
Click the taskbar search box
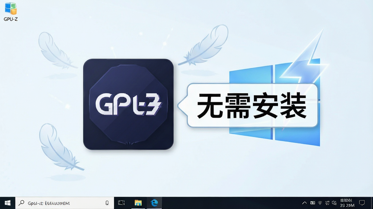(x=65, y=203)
